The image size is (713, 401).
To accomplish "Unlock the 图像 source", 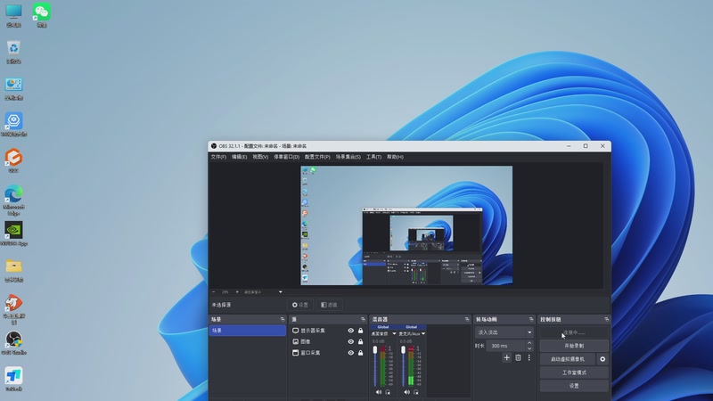I will [x=361, y=341].
